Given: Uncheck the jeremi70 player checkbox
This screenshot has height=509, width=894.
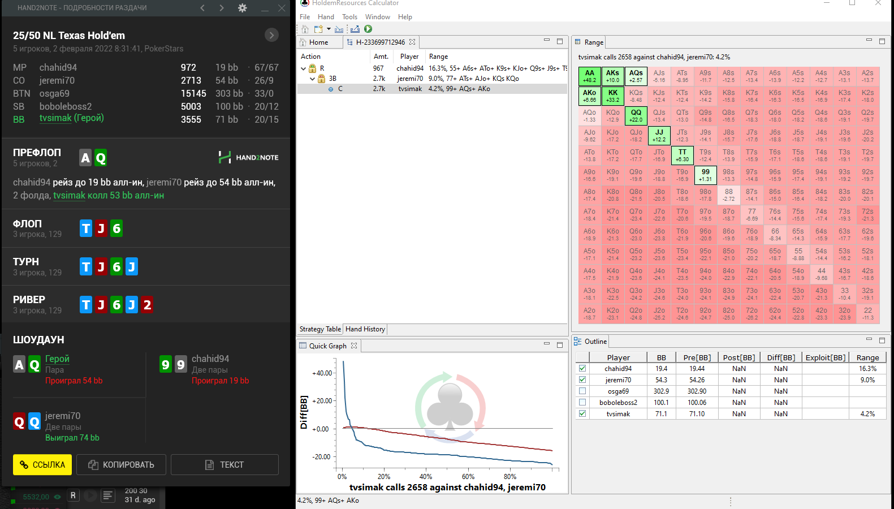Looking at the screenshot, I should [582, 379].
